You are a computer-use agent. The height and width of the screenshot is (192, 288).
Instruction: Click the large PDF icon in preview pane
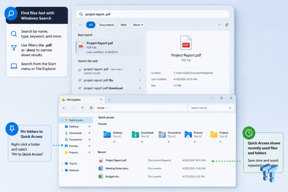[x=186, y=43]
